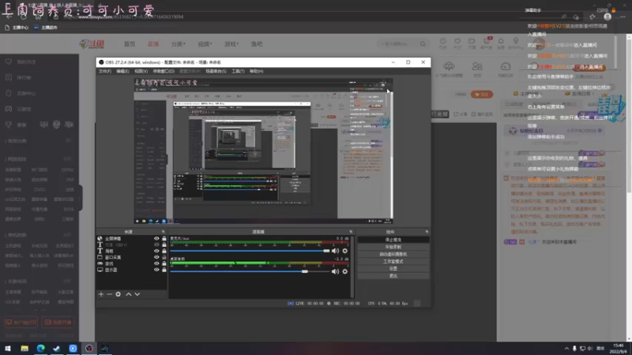This screenshot has width=632, height=355.
Task: Click 开始录制 button in OBS controls
Action: point(393,247)
